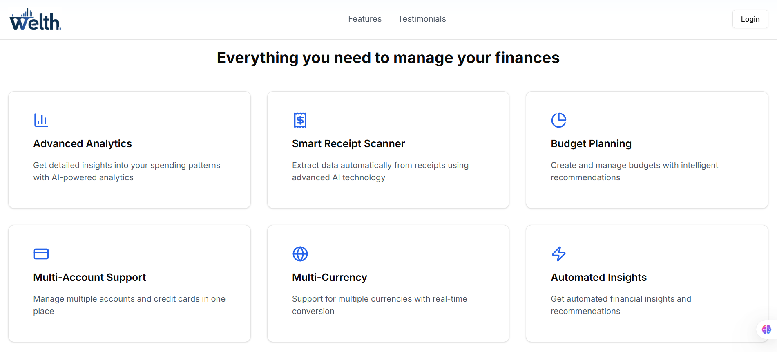This screenshot has width=777, height=352.
Task: Click the lightning bolt Automated Insights icon
Action: (x=558, y=254)
